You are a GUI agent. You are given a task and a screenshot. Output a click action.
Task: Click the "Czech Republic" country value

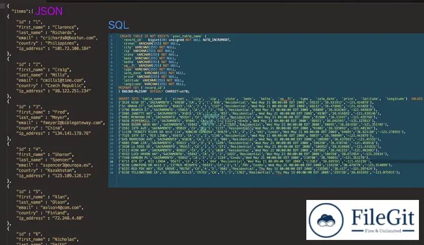[x=65, y=86]
